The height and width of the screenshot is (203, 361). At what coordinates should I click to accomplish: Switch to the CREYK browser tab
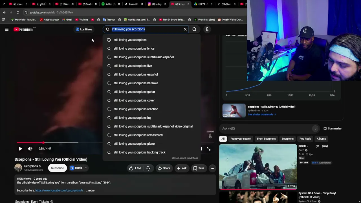click(x=203, y=4)
